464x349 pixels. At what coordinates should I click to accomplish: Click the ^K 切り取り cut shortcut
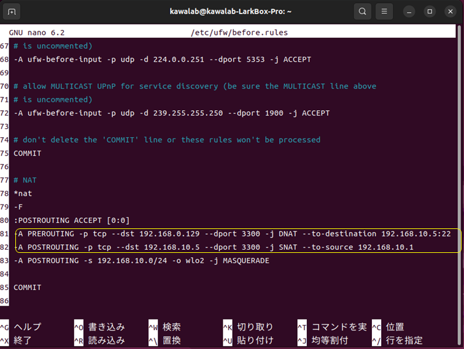(x=255, y=327)
